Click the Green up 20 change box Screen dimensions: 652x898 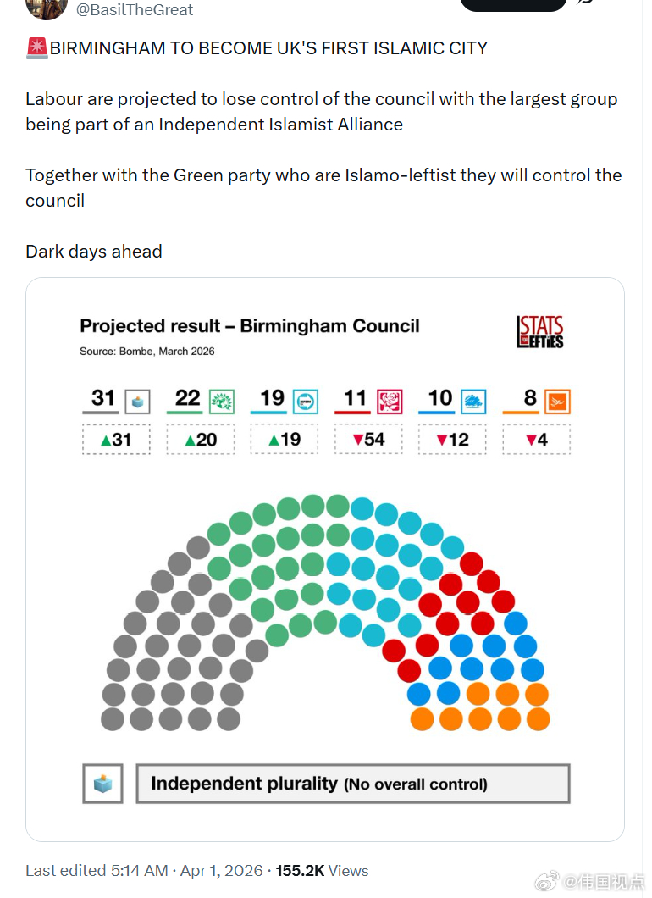200,440
